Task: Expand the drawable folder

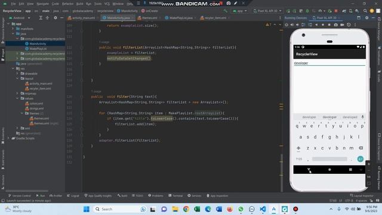Action: 17,73
